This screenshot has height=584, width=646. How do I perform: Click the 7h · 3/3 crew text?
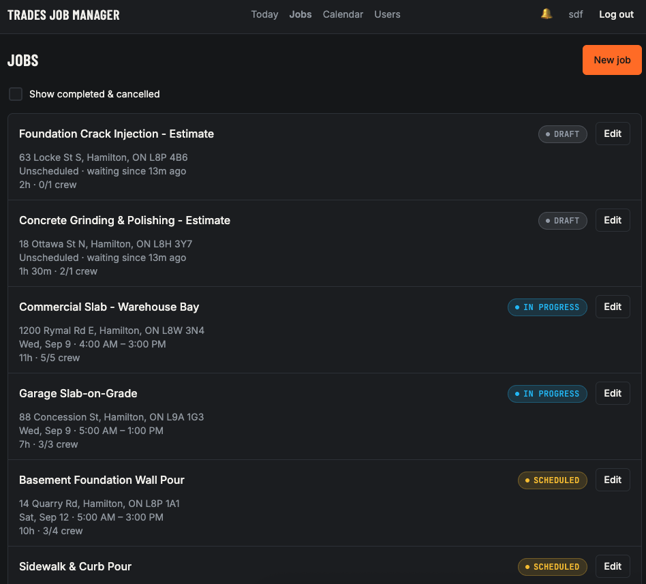pos(48,444)
